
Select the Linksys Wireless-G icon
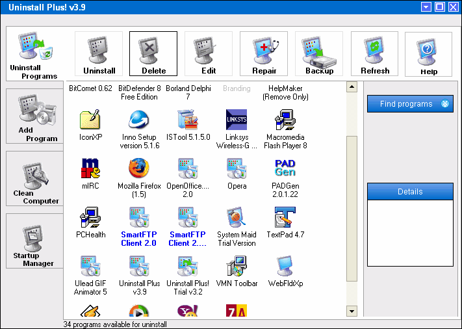(237, 120)
